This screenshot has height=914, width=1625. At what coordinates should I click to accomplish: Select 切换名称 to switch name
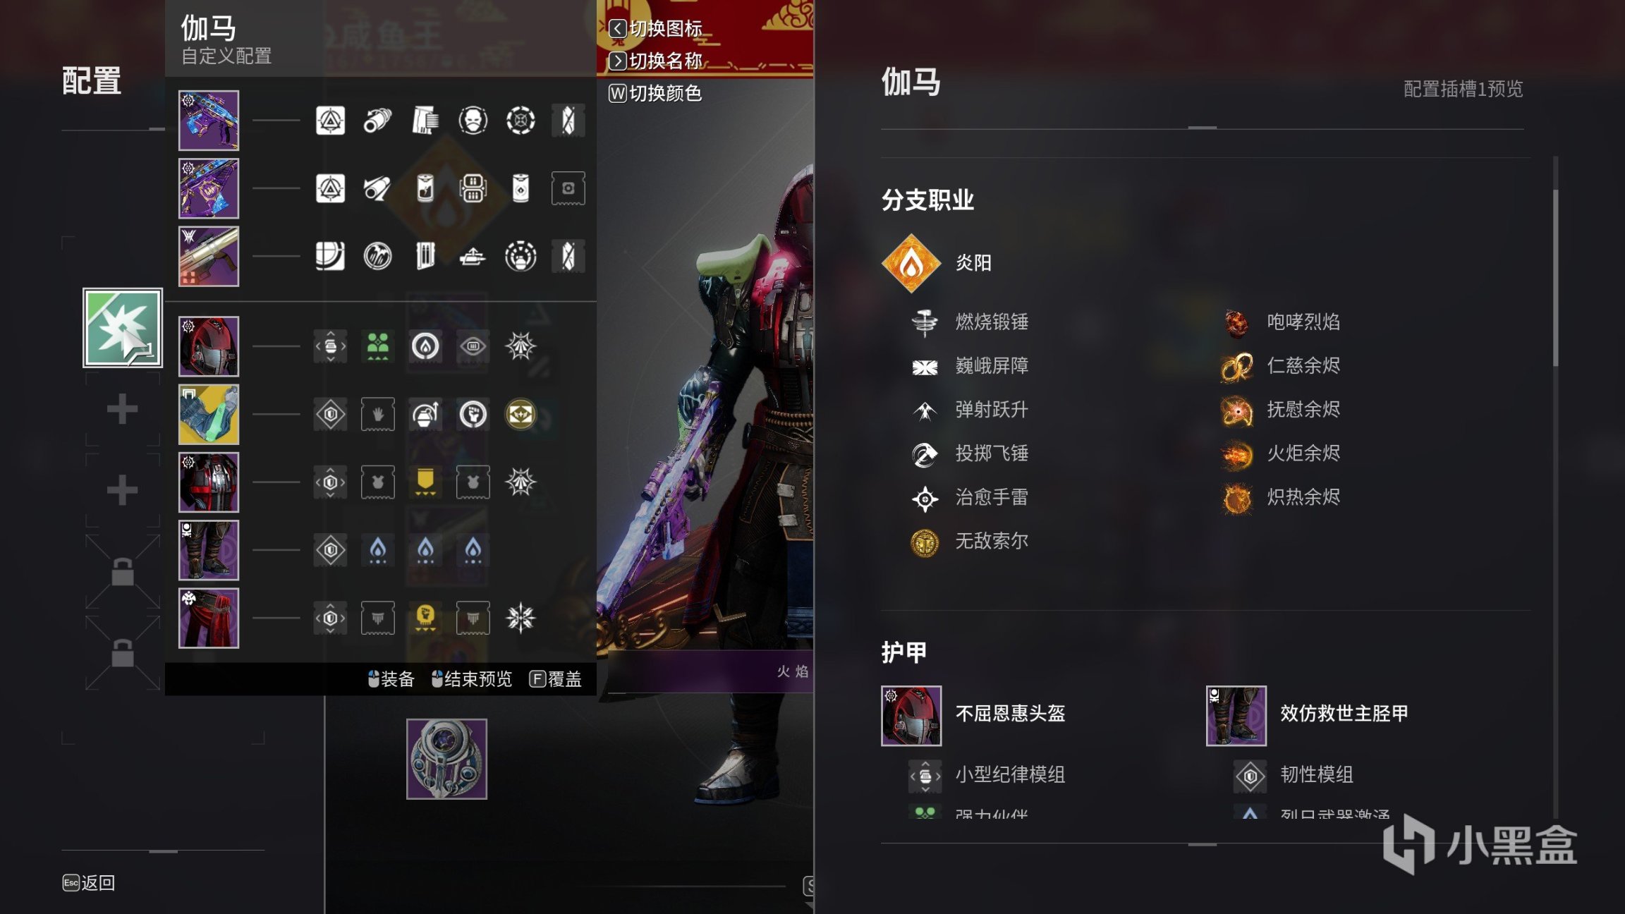[655, 61]
